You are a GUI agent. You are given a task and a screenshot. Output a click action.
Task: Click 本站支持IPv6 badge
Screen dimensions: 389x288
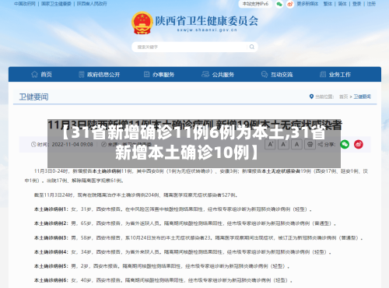coord(255,4)
